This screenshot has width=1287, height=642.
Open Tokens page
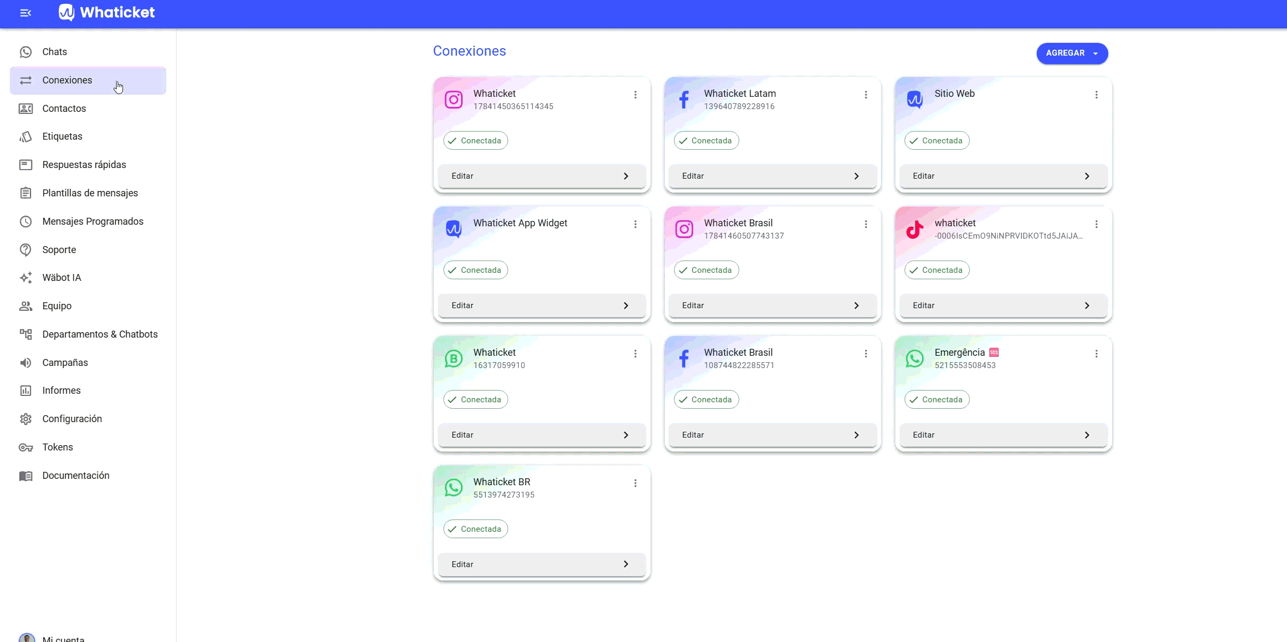(88, 447)
